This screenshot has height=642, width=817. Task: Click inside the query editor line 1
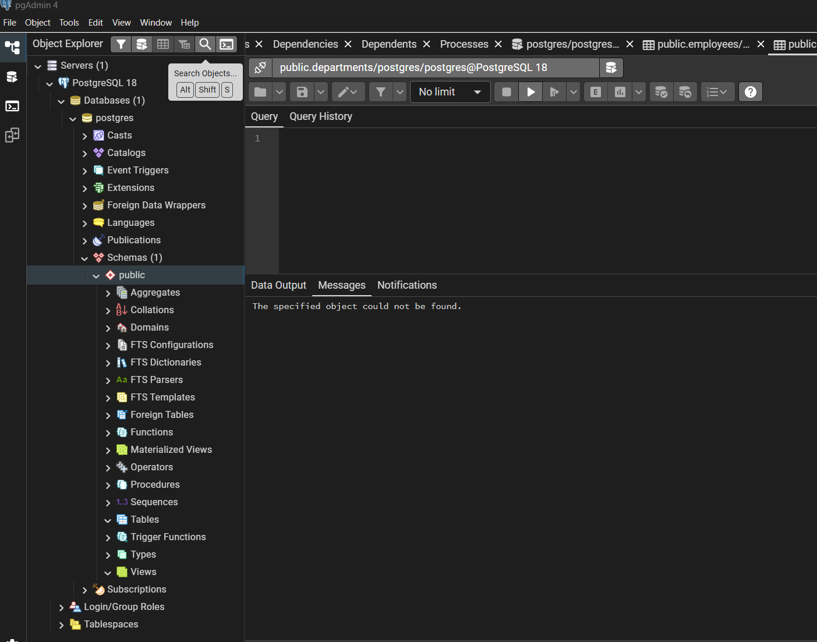[547, 139]
